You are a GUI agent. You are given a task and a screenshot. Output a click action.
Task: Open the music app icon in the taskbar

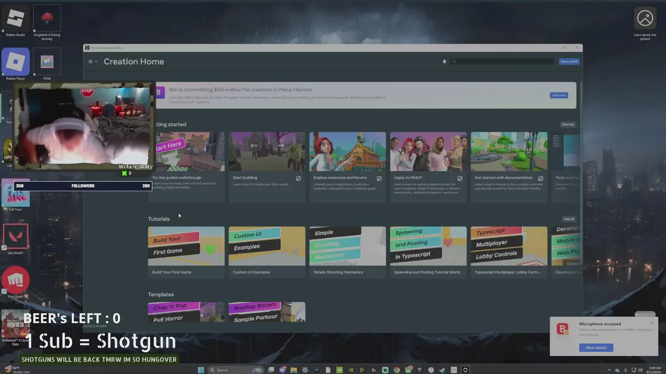[x=431, y=370]
